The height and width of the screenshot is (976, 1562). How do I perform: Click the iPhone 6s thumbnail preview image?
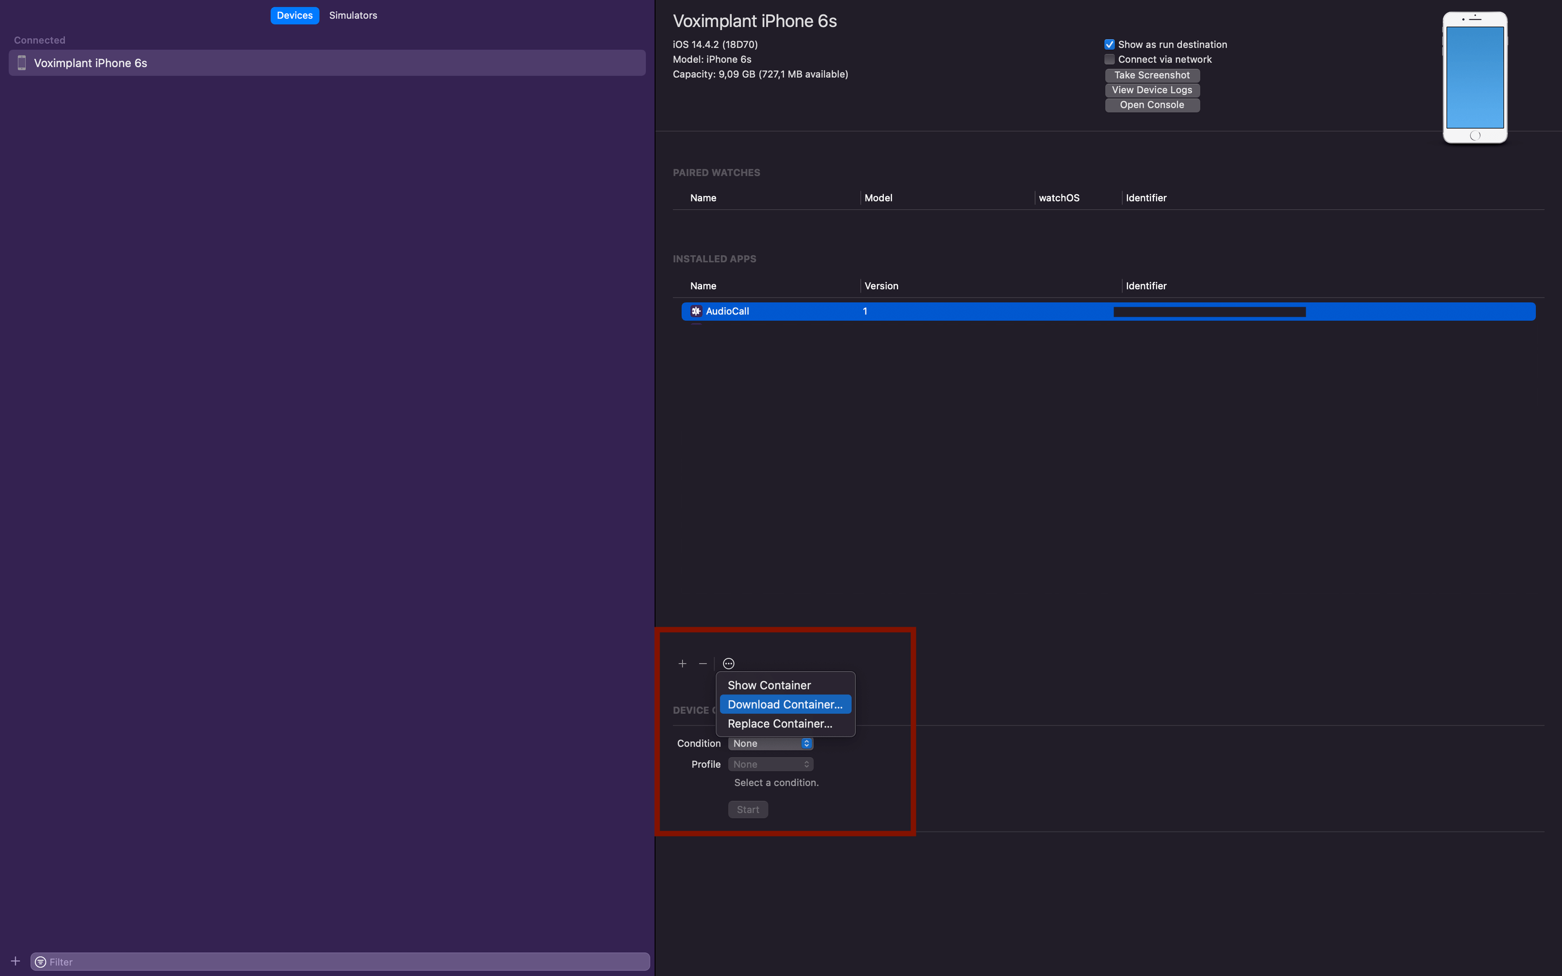1475,77
